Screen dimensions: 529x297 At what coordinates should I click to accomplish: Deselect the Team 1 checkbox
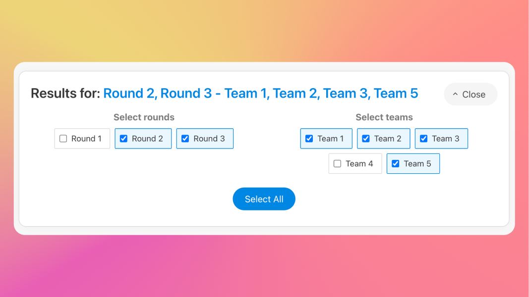point(309,139)
